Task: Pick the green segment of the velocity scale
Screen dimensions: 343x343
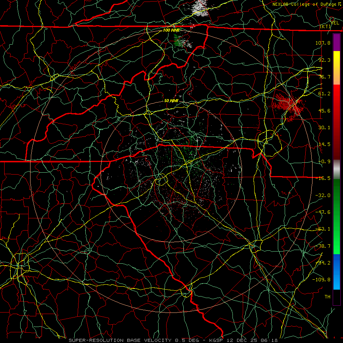Action: coord(337,217)
